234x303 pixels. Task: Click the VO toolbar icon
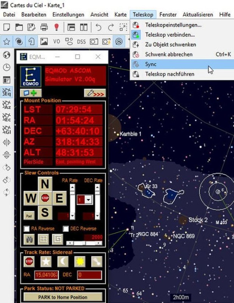pos(57,41)
